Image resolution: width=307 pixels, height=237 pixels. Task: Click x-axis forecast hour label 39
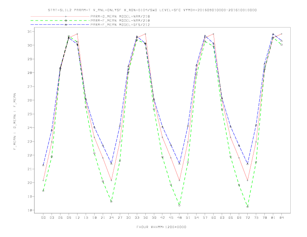(x=154, y=218)
